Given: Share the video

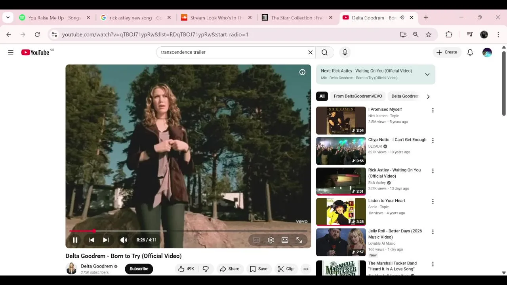Looking at the screenshot, I should 229,269.
